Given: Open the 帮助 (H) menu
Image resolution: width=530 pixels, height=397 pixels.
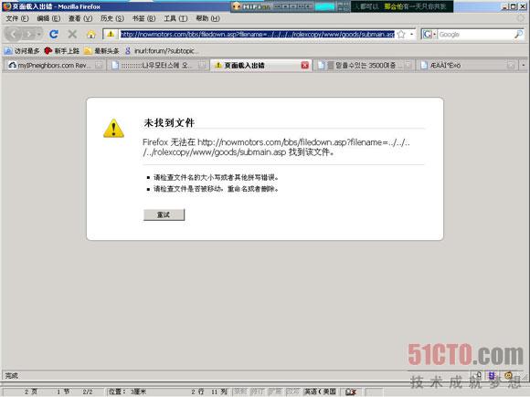Looking at the screenshot, I should pyautogui.click(x=207, y=18).
